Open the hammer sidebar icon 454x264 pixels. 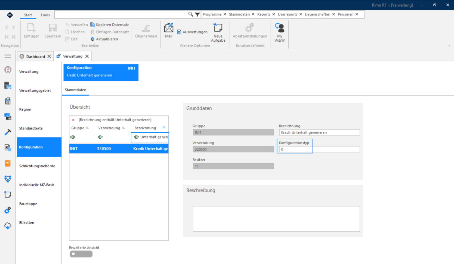point(8,132)
